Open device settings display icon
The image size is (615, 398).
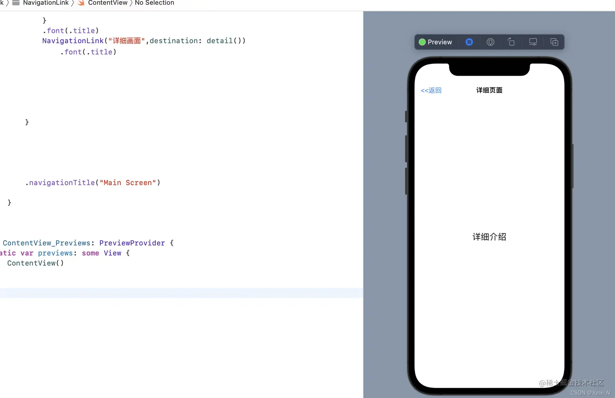pos(533,42)
